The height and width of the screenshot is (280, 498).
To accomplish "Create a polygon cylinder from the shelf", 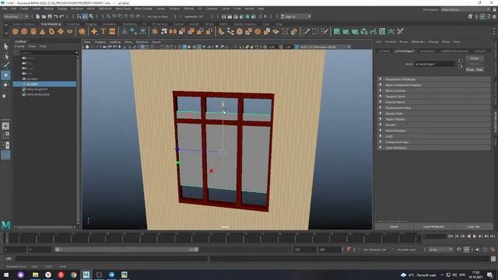I will click(x=33, y=31).
